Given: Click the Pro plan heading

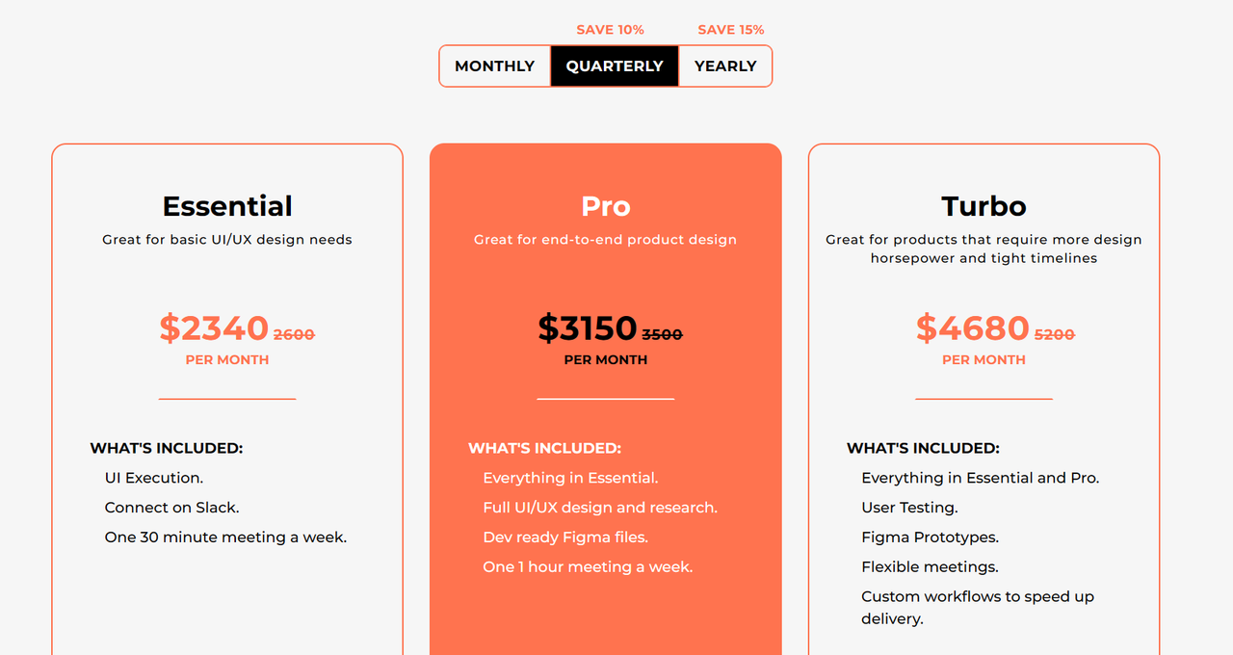Looking at the screenshot, I should (x=606, y=206).
